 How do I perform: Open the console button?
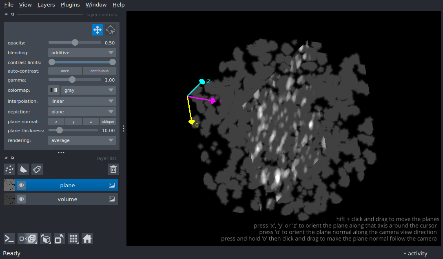9,239
